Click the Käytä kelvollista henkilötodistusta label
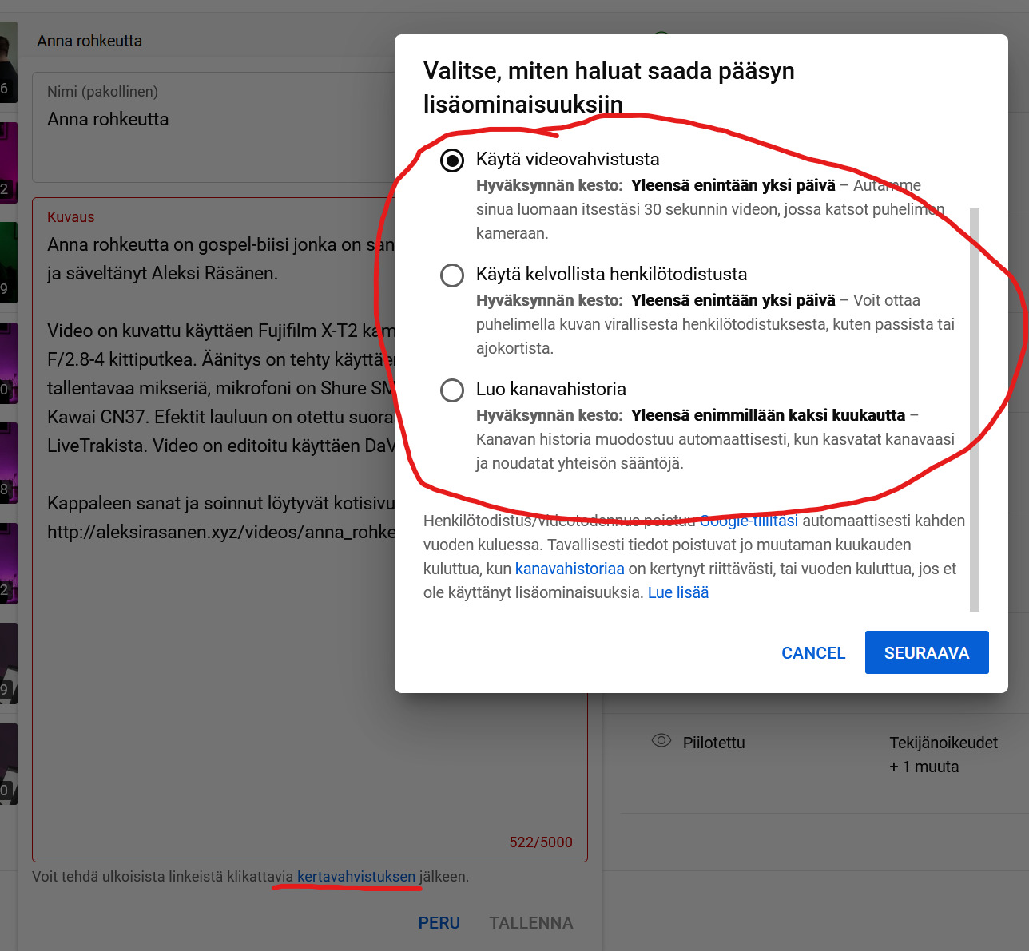Viewport: 1029px width, 951px height. pos(611,274)
